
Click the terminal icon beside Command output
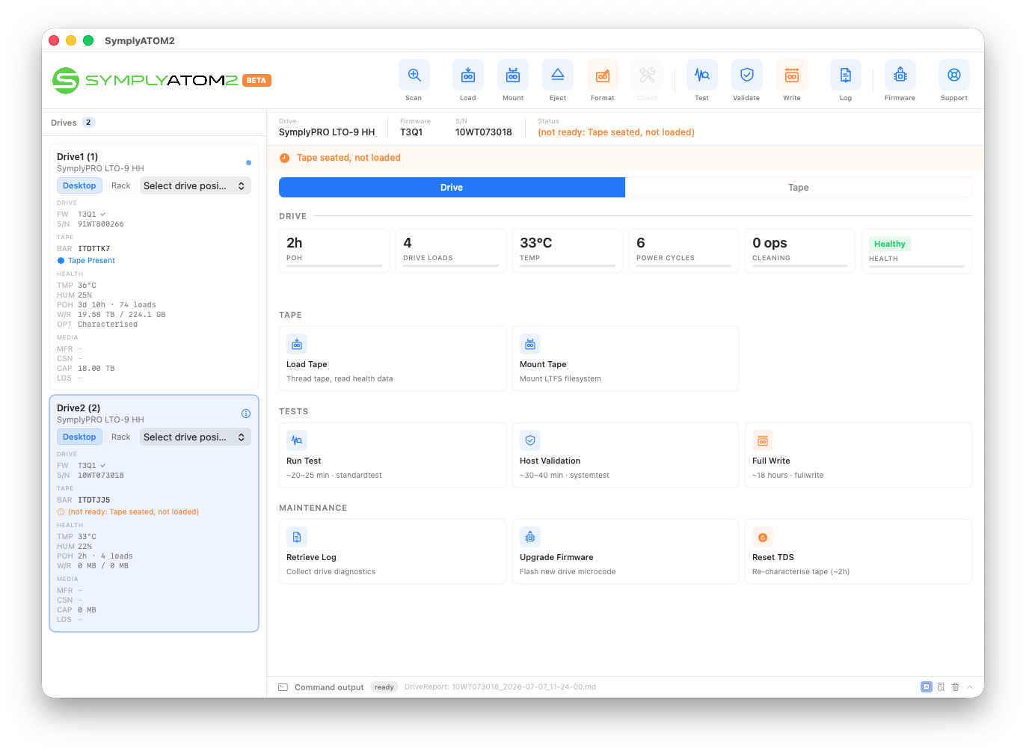coord(283,687)
